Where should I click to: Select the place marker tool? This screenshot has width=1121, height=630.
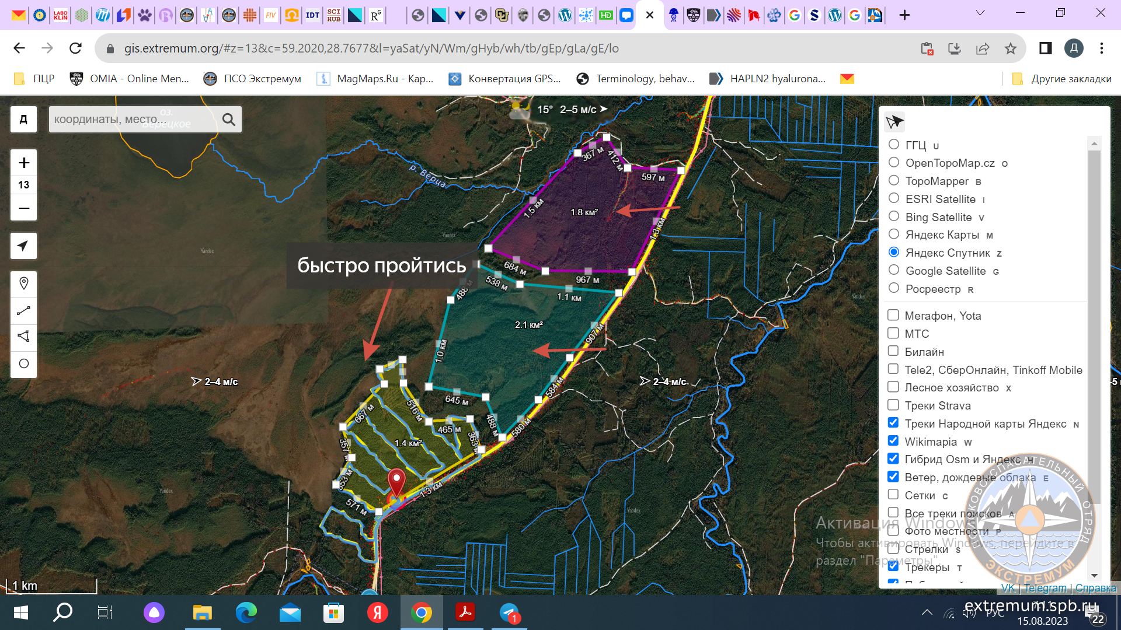point(24,283)
